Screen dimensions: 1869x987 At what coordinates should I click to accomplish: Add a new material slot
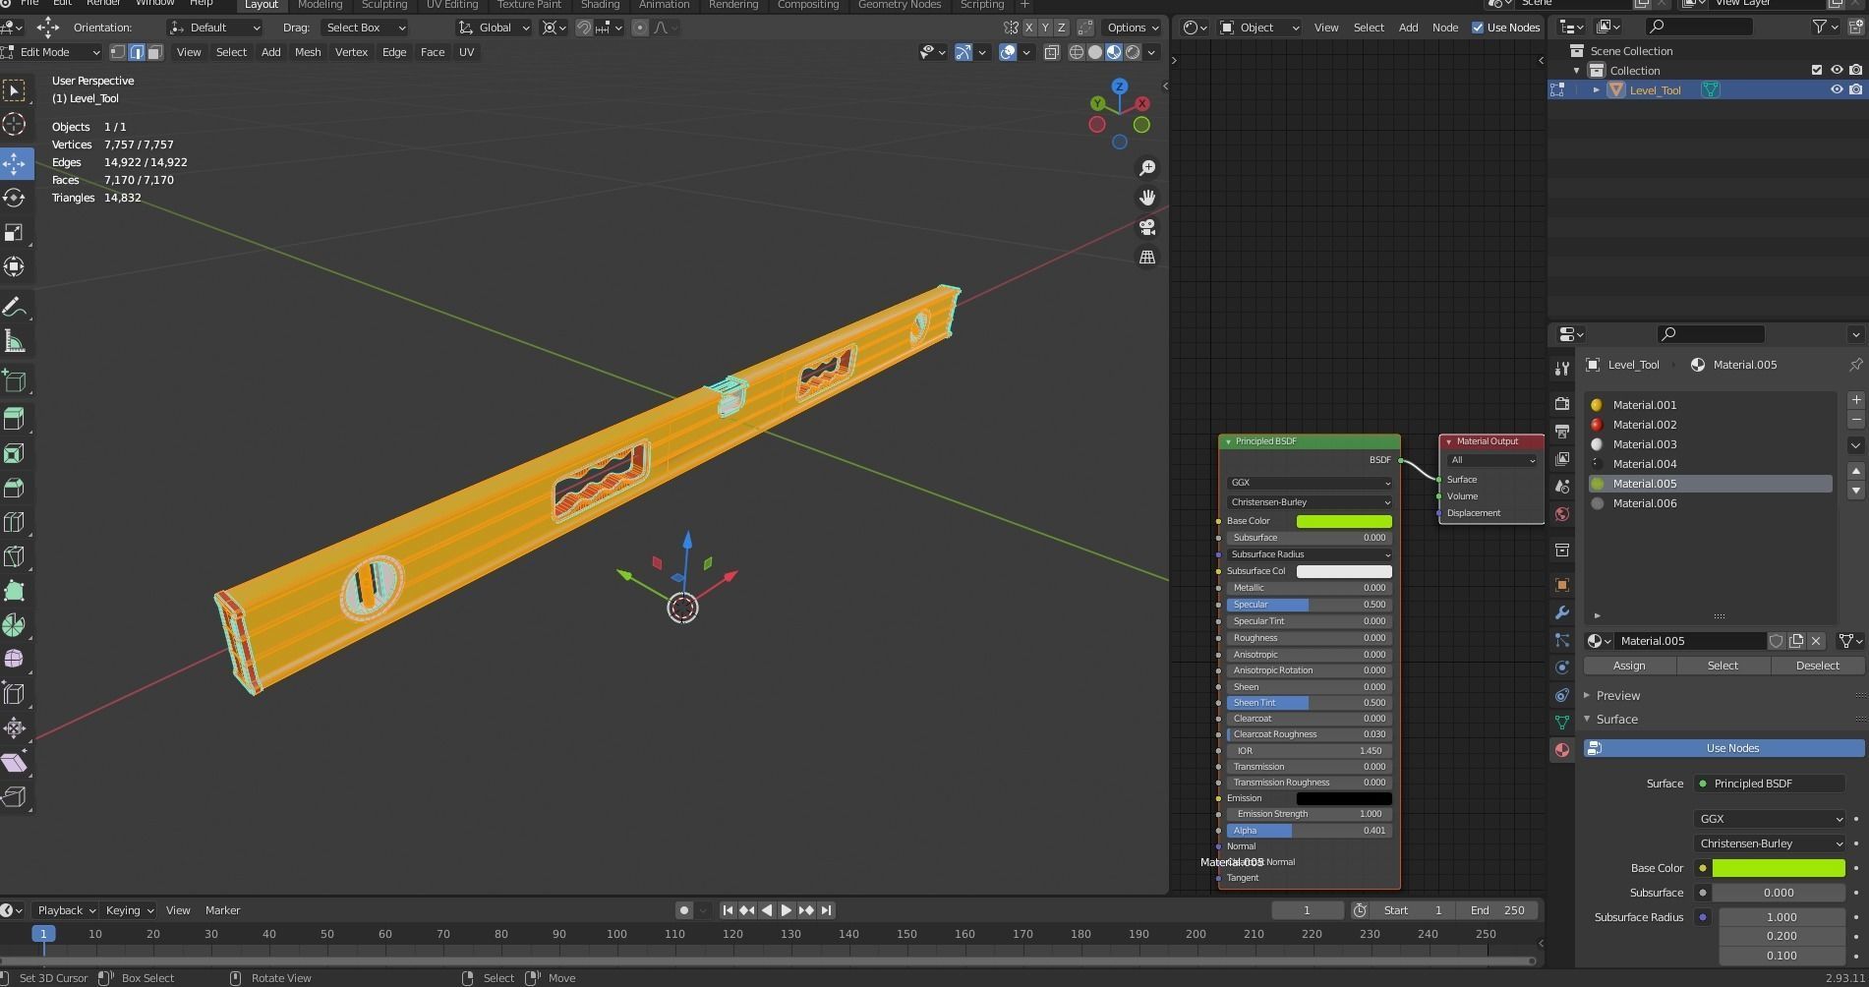click(1855, 400)
